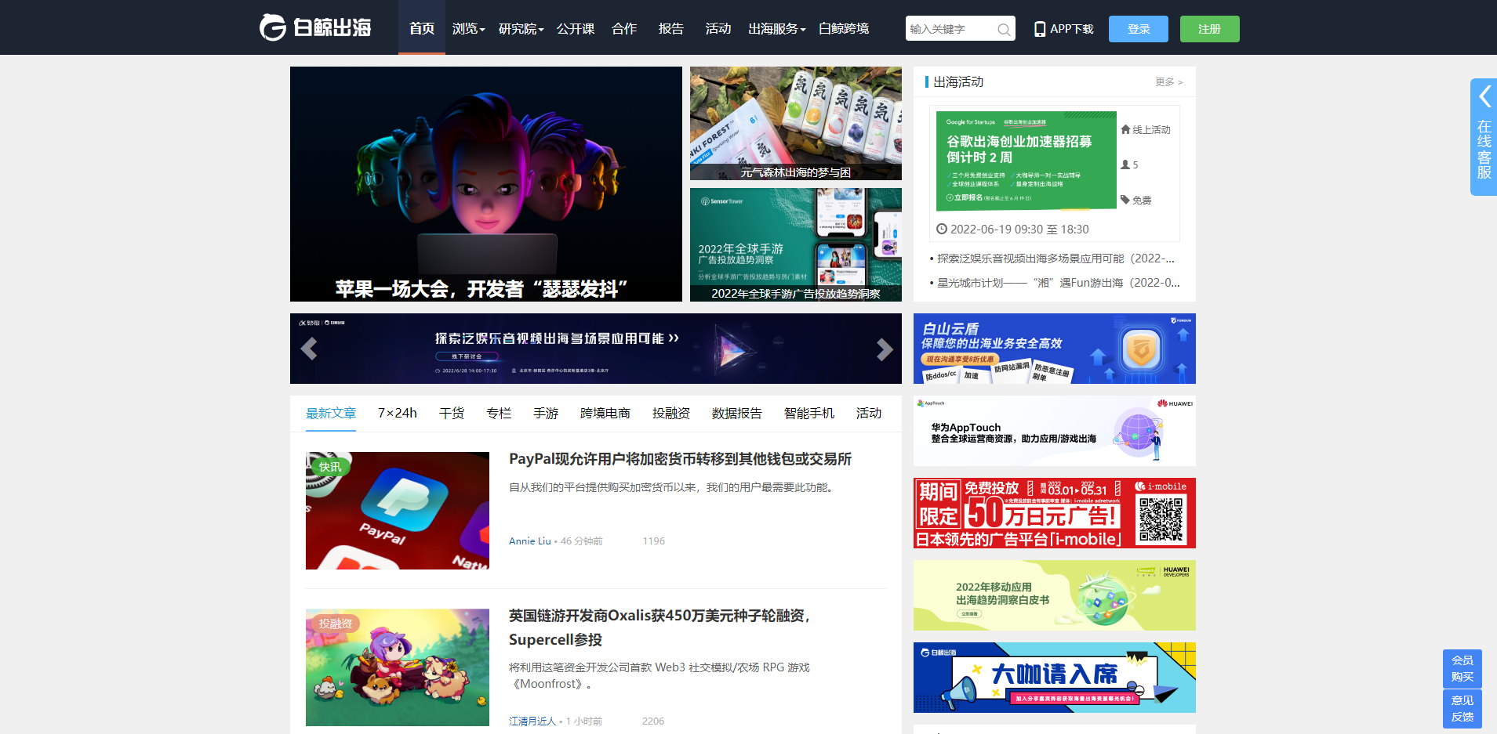Expand the 出海服务 dropdown
This screenshot has height=734, width=1497.
tap(776, 29)
